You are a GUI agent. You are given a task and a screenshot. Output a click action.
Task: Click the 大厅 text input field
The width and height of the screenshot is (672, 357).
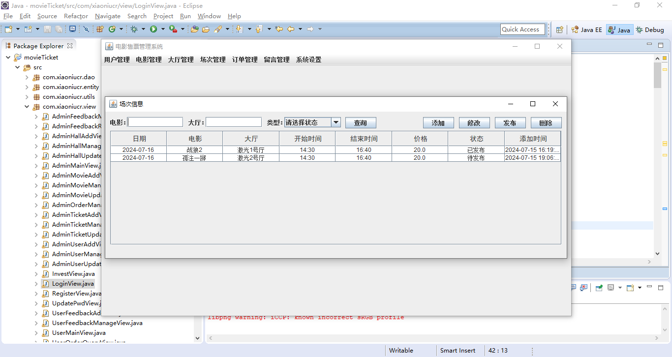pyautogui.click(x=234, y=122)
